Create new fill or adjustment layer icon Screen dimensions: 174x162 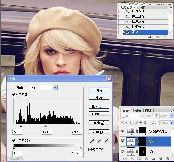pos(147,159)
